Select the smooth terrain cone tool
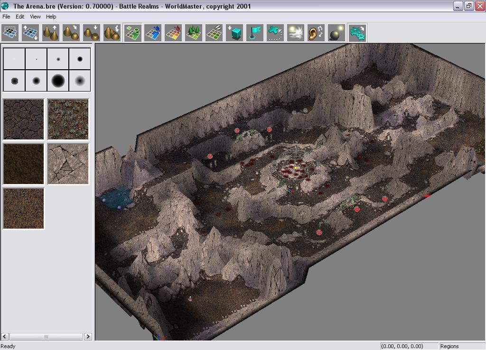This screenshot has height=350, width=486. coord(71,33)
